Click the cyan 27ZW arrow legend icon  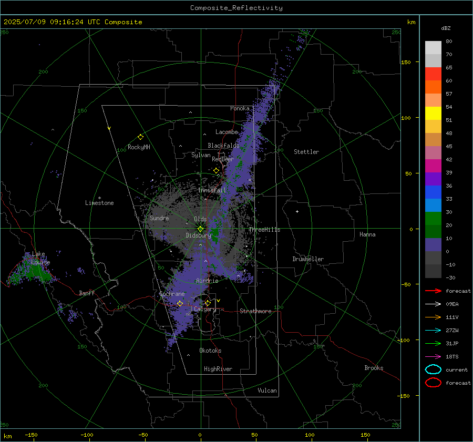point(433,331)
